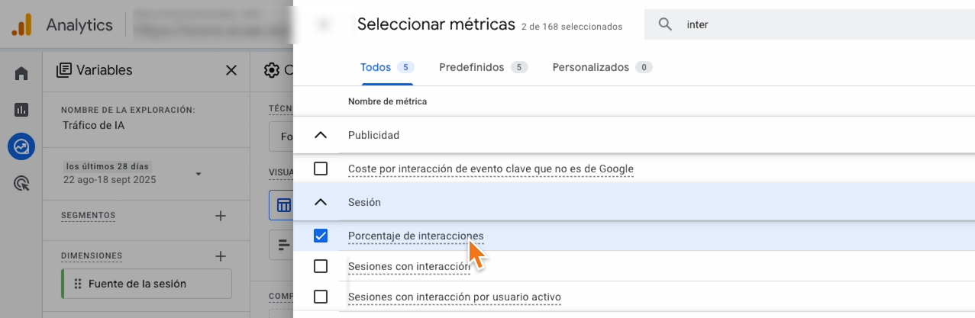The height and width of the screenshot is (318, 975).
Task: Open the Reports chart icon
Action: point(21,110)
